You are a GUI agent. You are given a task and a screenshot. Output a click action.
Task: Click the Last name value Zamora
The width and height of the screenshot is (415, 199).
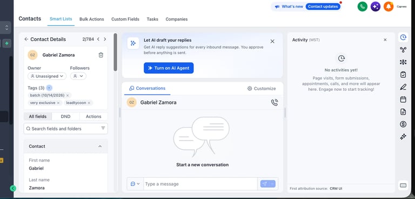[x=37, y=188]
